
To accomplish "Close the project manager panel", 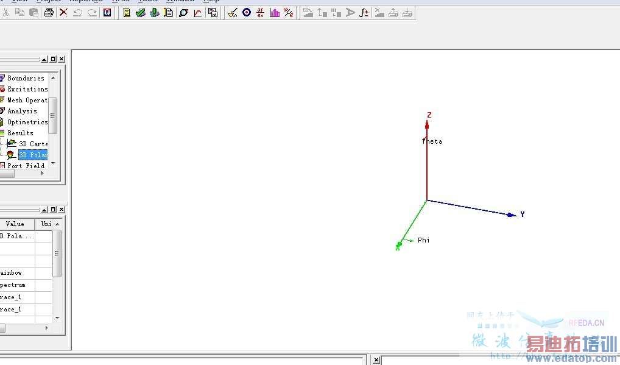I will tap(62, 59).
